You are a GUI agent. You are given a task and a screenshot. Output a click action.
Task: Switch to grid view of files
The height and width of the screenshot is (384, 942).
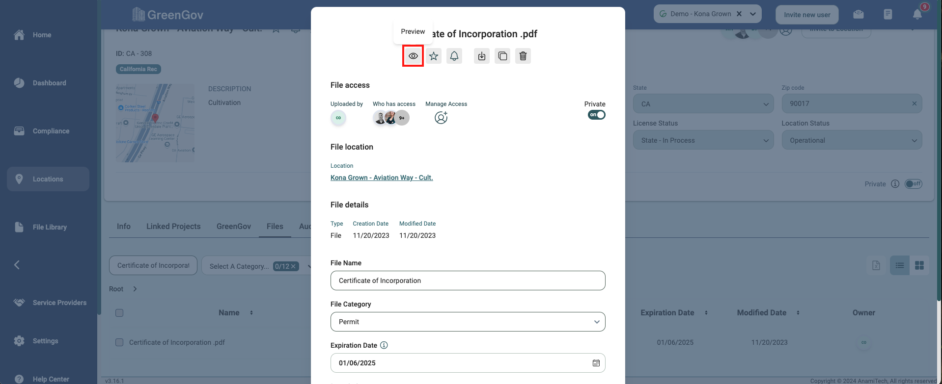pos(919,265)
